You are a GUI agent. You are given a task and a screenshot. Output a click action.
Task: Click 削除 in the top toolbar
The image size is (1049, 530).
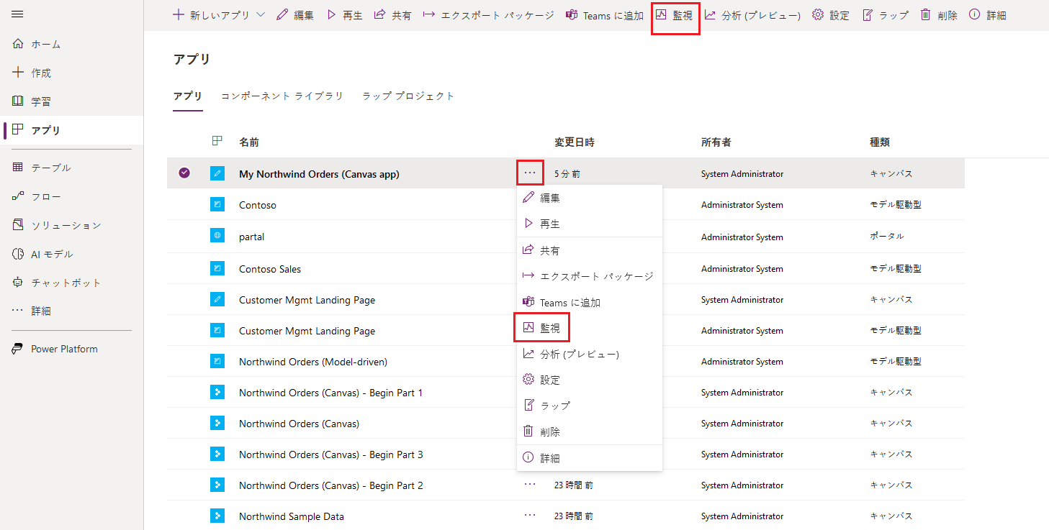939,15
